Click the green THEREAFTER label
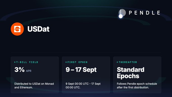This screenshot has width=172, height=97. coord(128,62)
